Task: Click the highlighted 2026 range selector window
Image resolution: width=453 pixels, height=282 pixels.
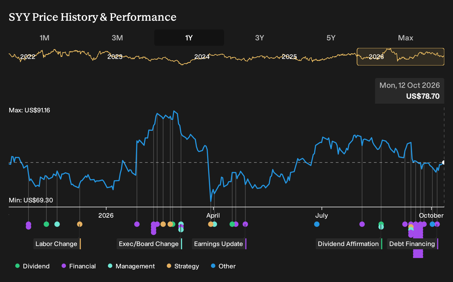Action: [400, 57]
